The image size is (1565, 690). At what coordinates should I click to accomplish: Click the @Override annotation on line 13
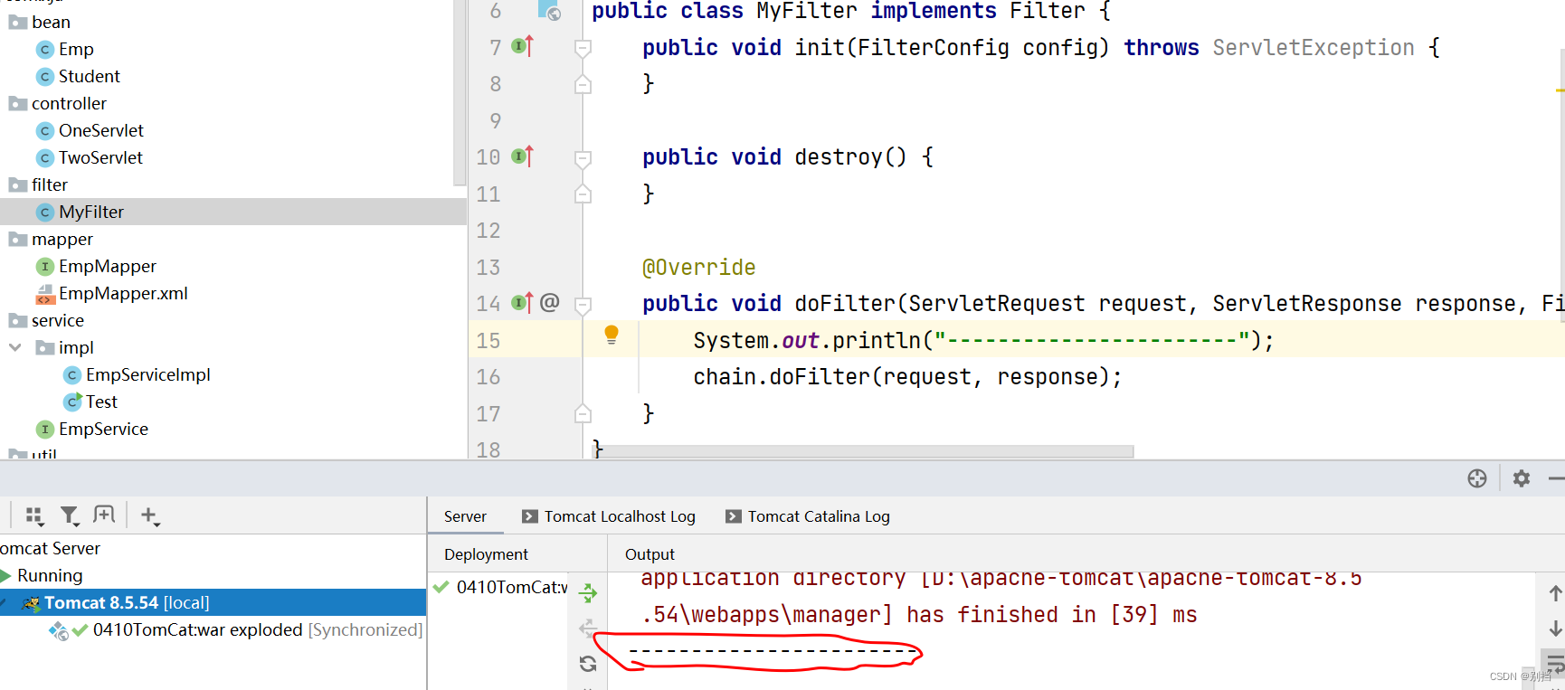[699, 268]
